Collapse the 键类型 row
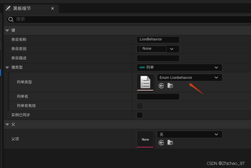This screenshot has width=251, height=168. point(7,68)
